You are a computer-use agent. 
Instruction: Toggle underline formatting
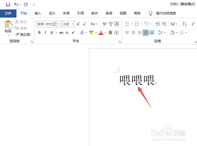52,33
